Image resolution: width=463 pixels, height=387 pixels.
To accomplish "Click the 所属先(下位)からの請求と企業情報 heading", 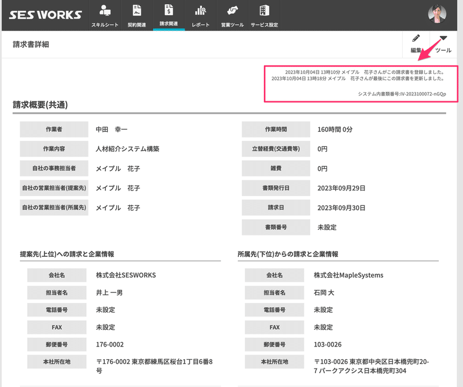I will (288, 254).
